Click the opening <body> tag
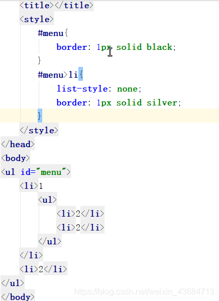 [15, 158]
